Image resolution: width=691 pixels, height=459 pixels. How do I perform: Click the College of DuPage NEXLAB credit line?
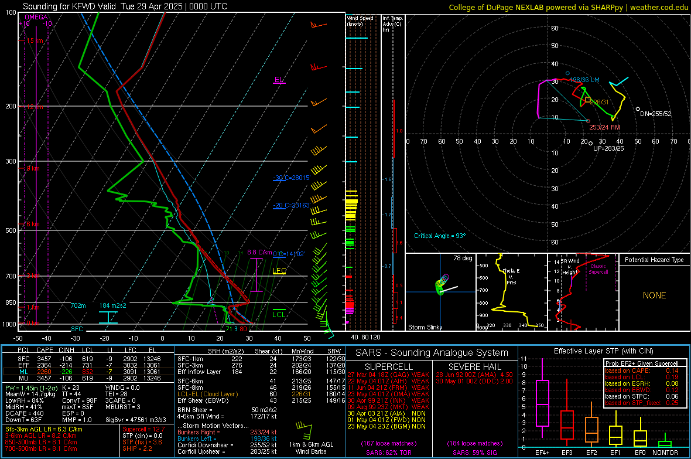click(x=568, y=7)
